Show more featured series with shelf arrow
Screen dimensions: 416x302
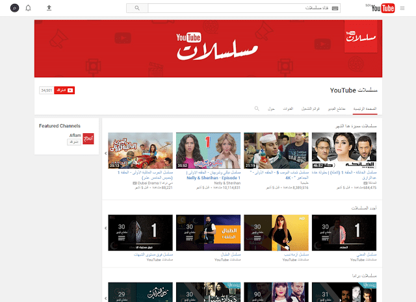coord(106,153)
